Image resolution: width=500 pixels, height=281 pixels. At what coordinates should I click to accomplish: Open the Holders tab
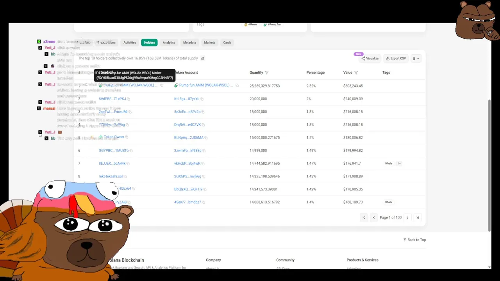tap(149, 43)
